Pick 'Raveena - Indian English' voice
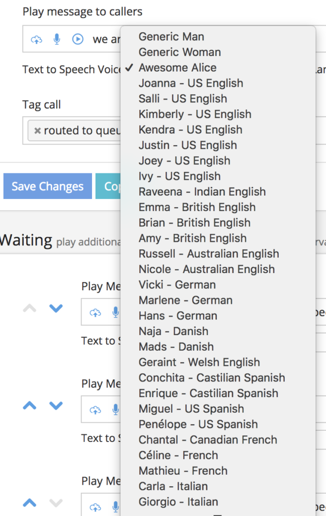Image resolution: width=326 pixels, height=516 pixels. point(202,191)
